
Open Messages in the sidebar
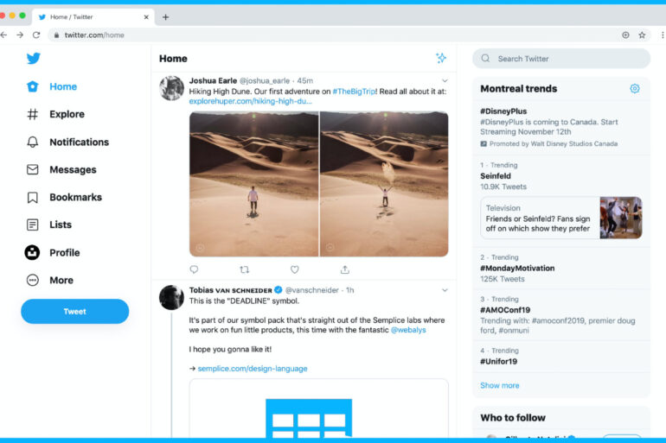61,169
